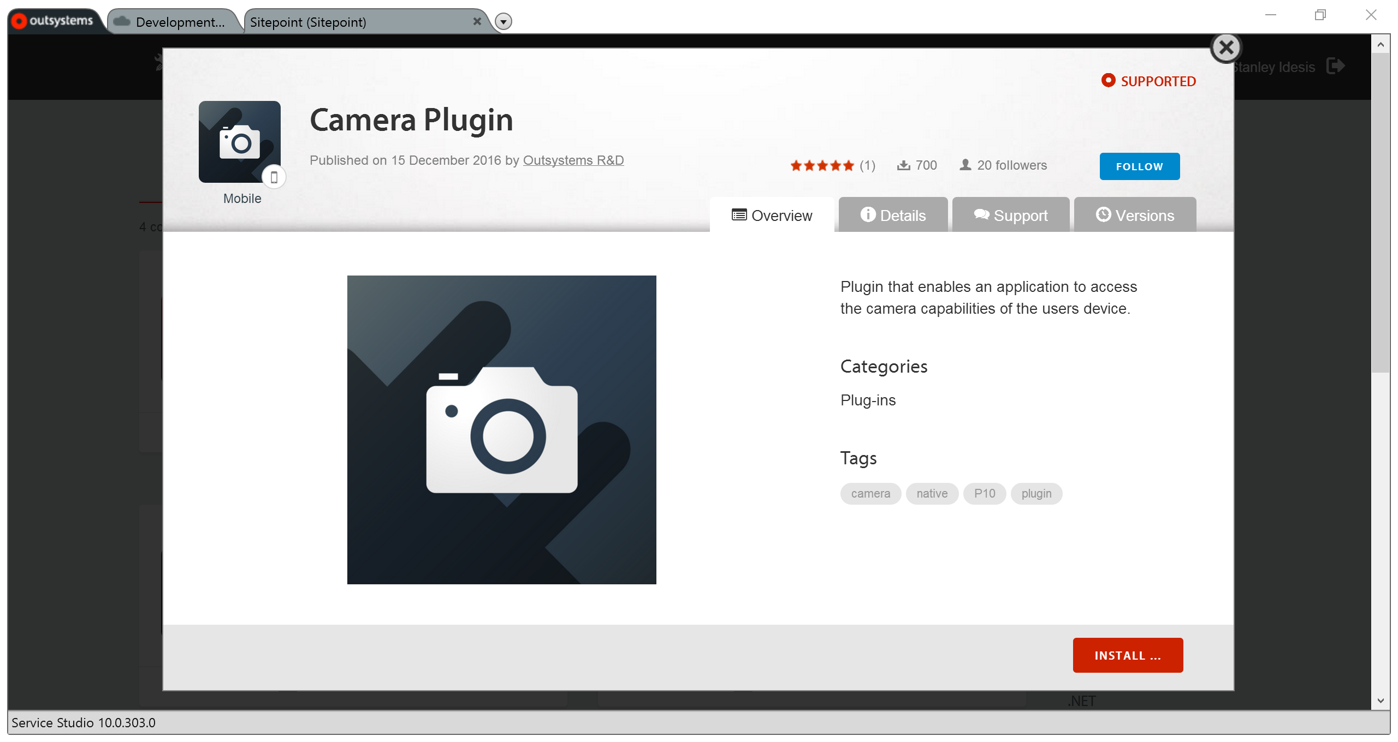Click the logout icon beside Stanley Idesis

click(x=1335, y=67)
